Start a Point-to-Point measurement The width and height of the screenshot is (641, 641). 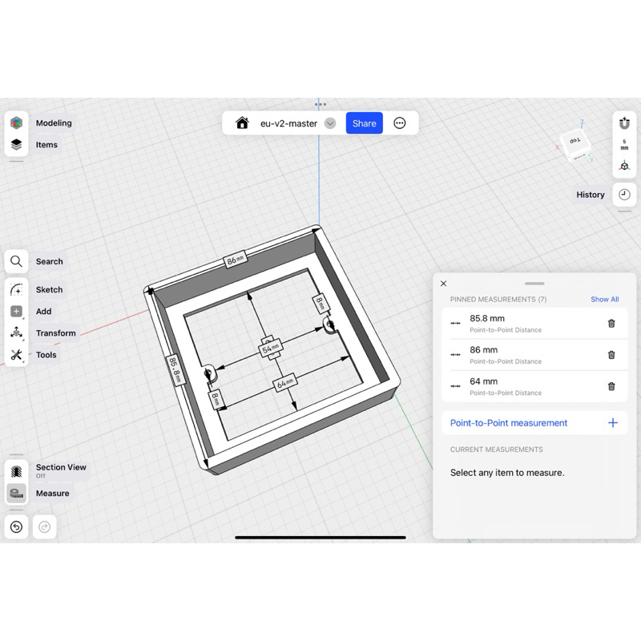pyautogui.click(x=534, y=423)
